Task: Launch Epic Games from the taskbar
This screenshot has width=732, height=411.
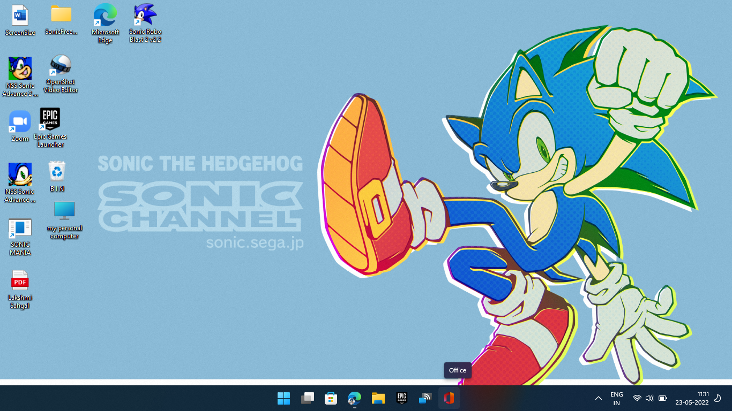Action: pyautogui.click(x=401, y=398)
